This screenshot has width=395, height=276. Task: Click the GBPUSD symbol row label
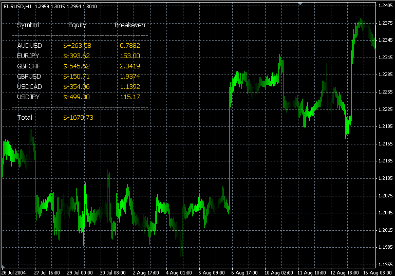pos(29,77)
